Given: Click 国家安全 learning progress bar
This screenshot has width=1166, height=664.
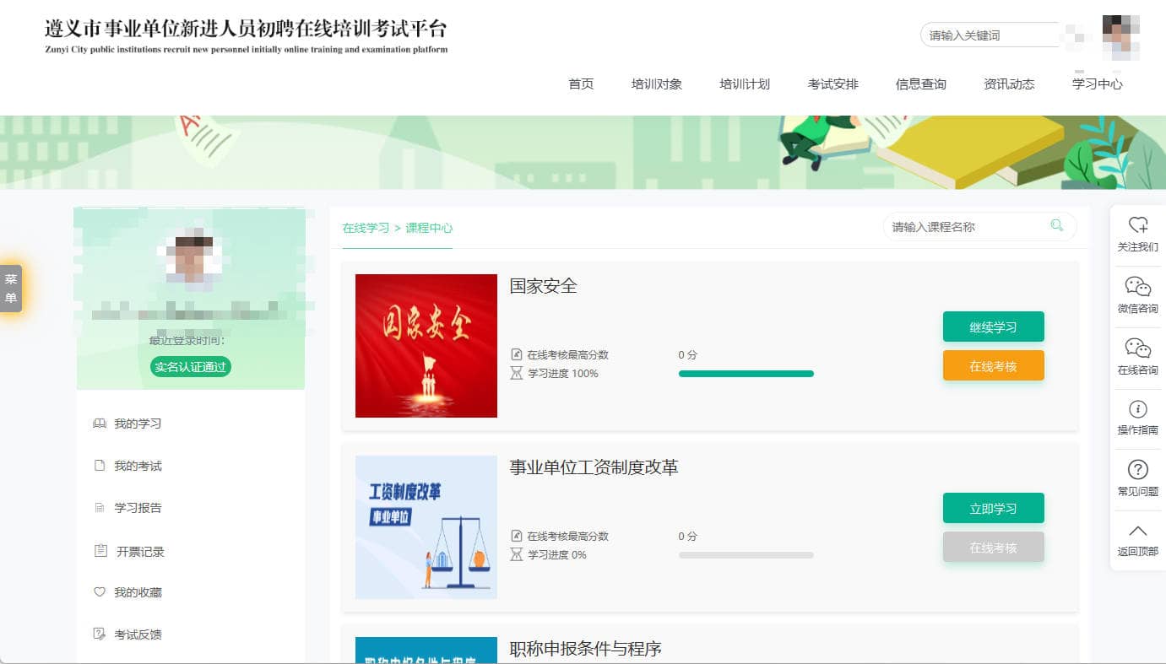Looking at the screenshot, I should click(746, 374).
